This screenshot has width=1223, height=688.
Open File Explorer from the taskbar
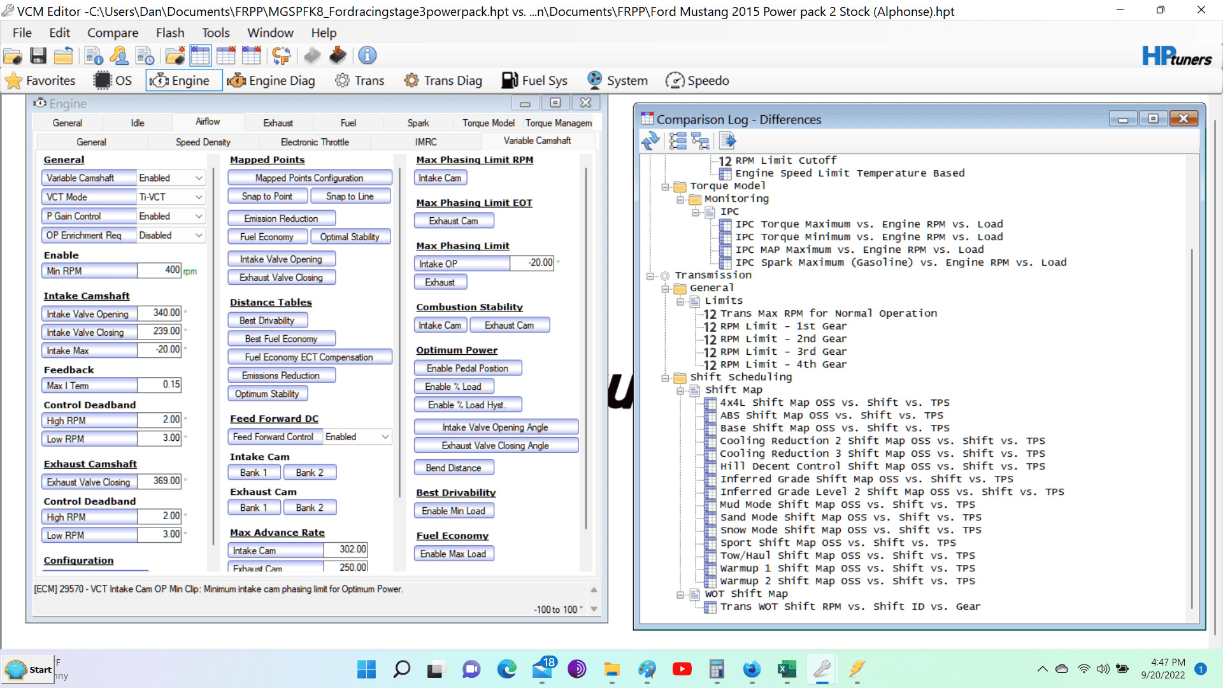coord(612,669)
